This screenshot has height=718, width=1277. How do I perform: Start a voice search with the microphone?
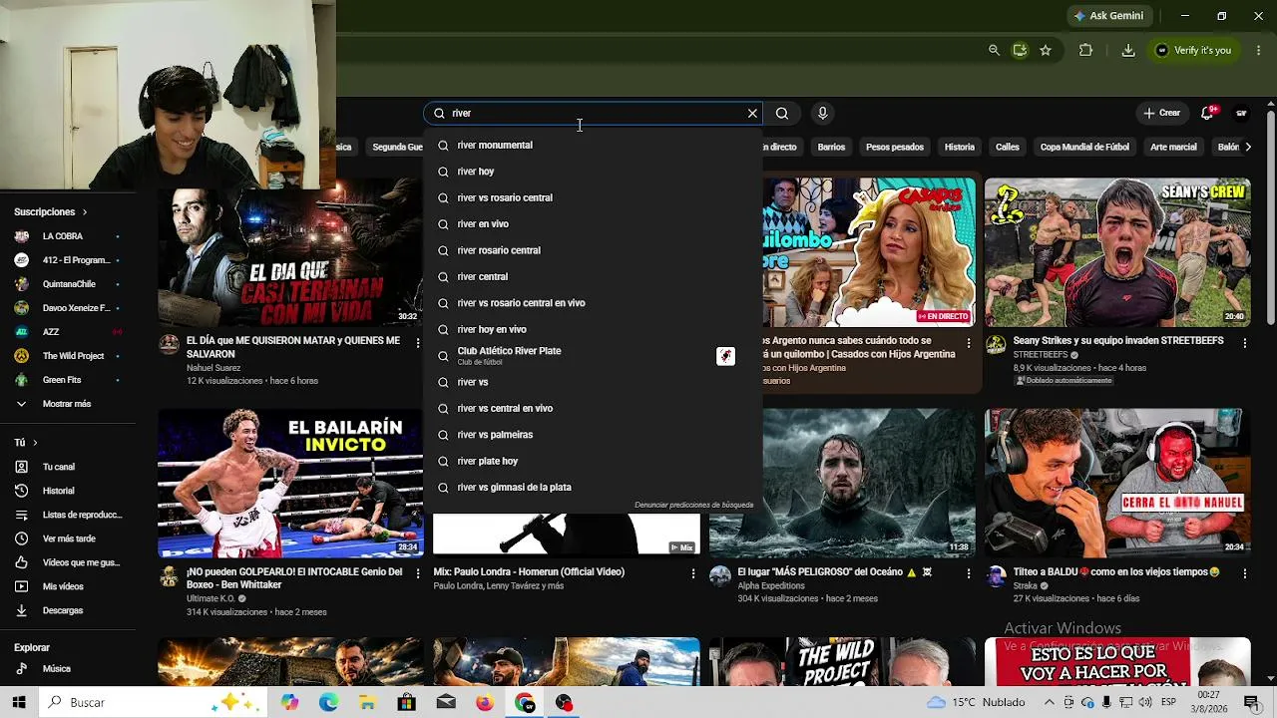coord(822,114)
